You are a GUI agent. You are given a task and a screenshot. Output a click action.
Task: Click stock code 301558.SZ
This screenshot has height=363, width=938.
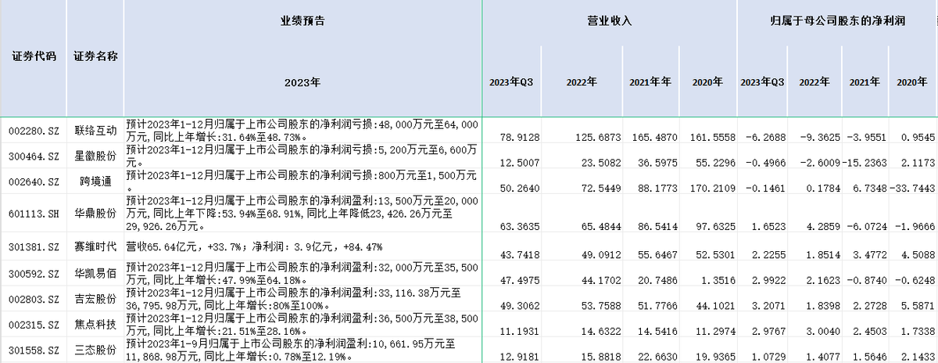(34, 350)
